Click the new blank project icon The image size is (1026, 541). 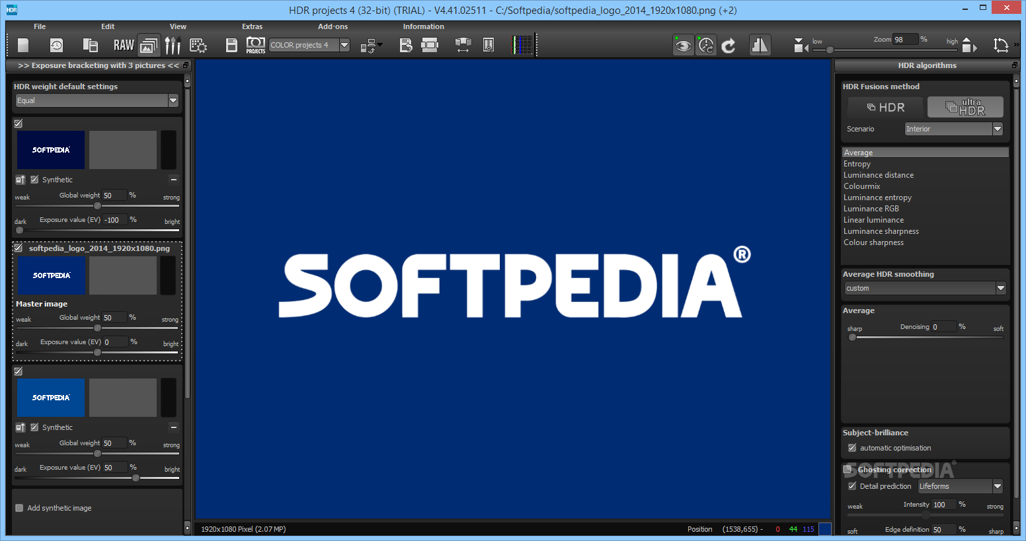pos(23,45)
